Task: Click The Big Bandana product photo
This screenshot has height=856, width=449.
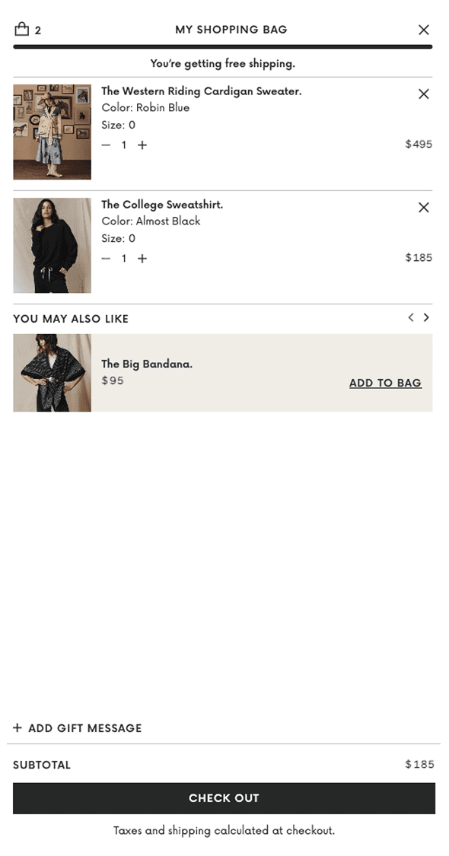Action: (52, 372)
